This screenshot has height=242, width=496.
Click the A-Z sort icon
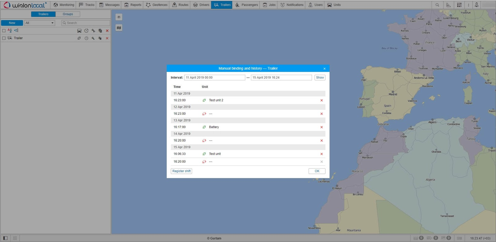[10, 31]
